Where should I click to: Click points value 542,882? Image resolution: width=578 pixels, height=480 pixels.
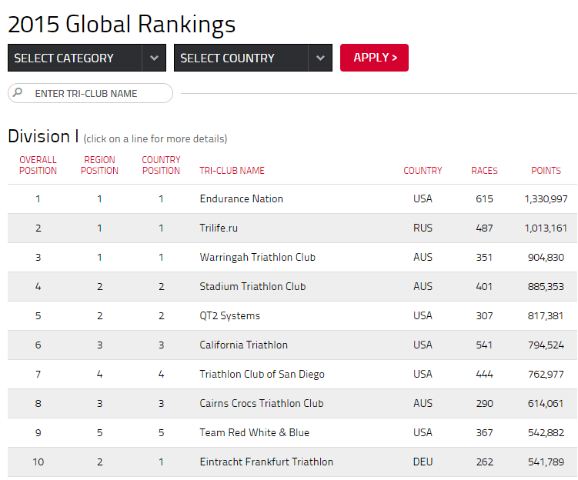click(546, 432)
